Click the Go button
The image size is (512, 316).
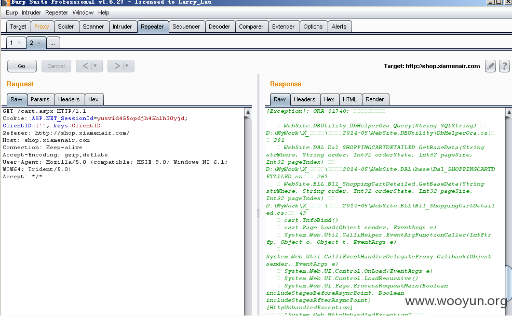point(22,66)
